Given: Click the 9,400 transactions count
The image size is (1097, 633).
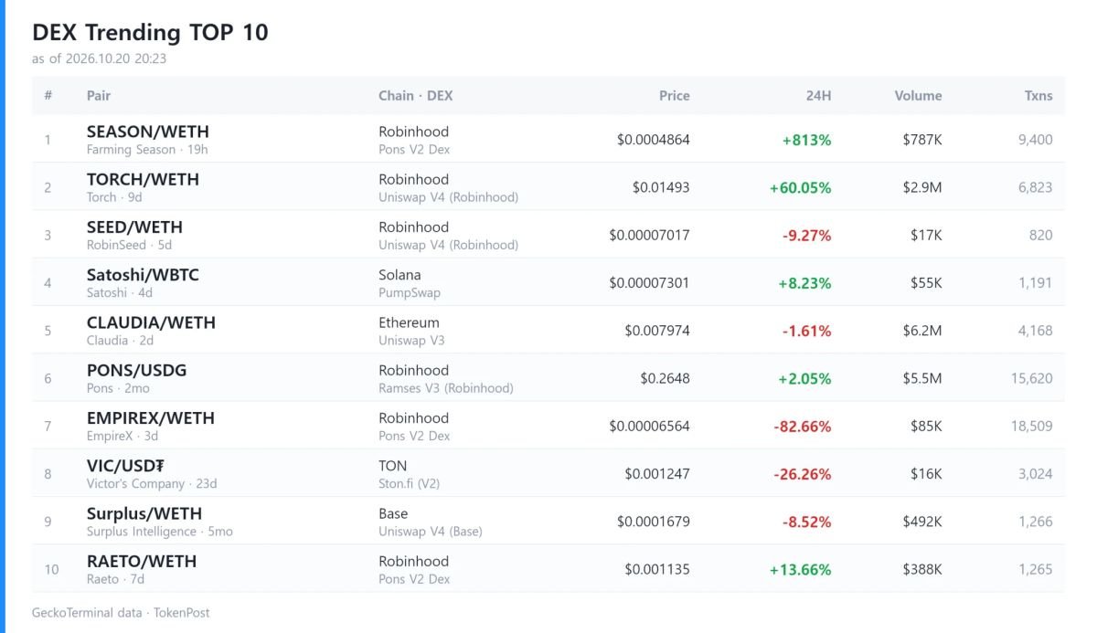Looking at the screenshot, I should point(1036,140).
